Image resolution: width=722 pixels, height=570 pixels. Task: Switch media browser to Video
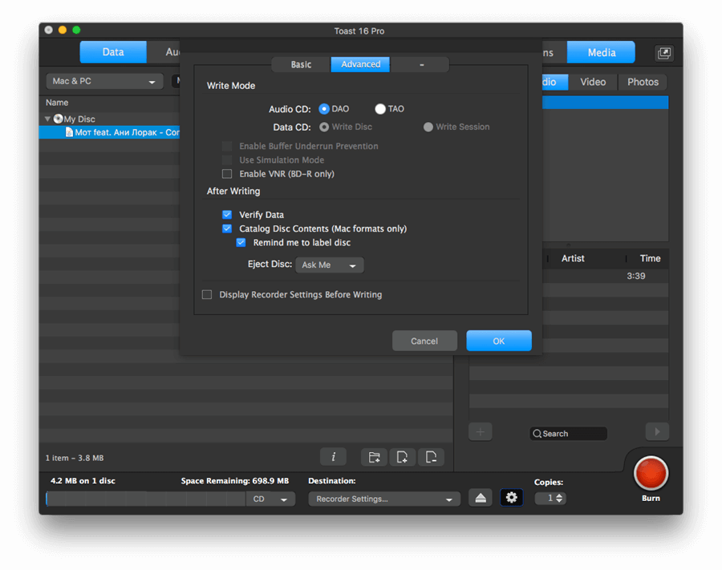[x=593, y=82]
